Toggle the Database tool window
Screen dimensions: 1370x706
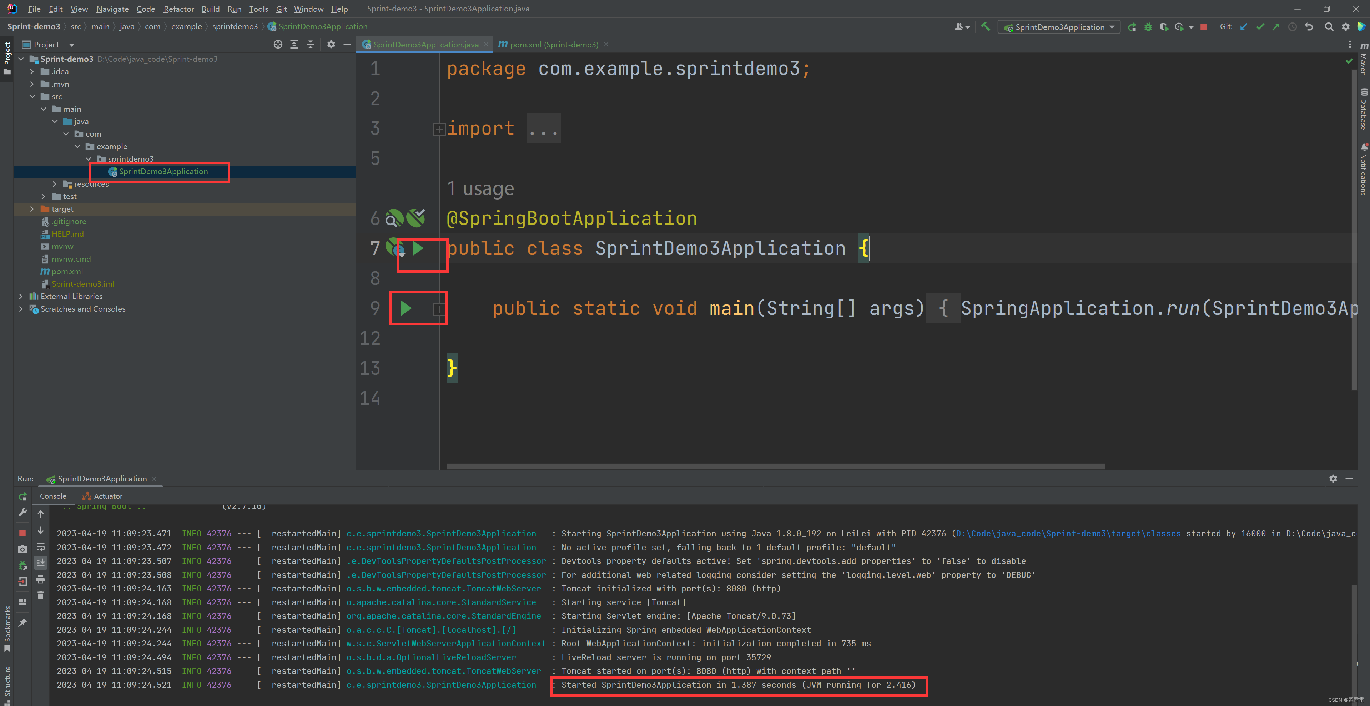click(1364, 109)
